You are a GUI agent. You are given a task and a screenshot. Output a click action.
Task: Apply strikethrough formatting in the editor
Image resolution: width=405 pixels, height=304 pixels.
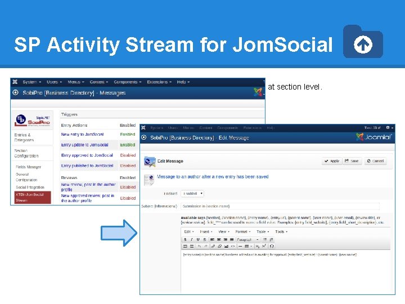coord(205,240)
